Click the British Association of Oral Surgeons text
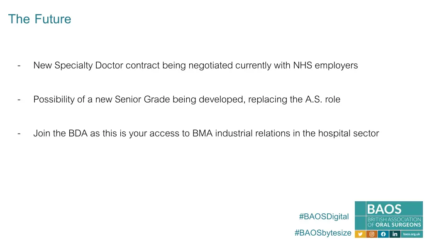The image size is (425, 239). (394, 222)
